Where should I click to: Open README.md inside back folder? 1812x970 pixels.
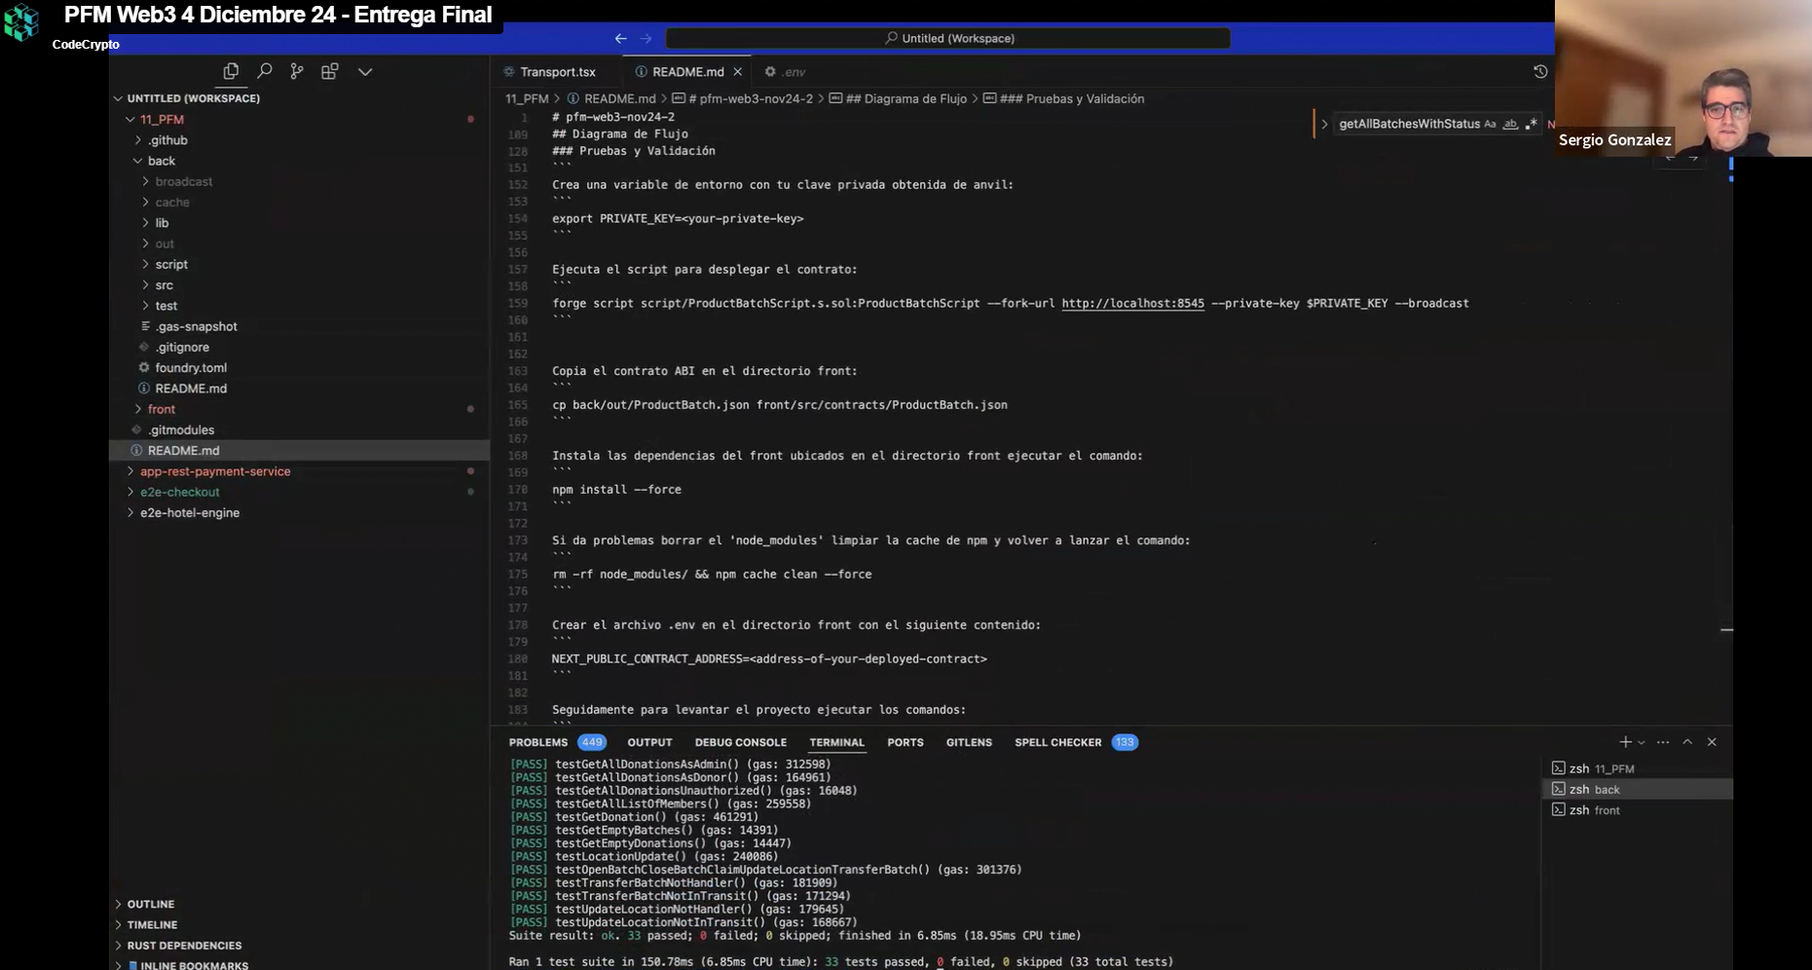[191, 389]
